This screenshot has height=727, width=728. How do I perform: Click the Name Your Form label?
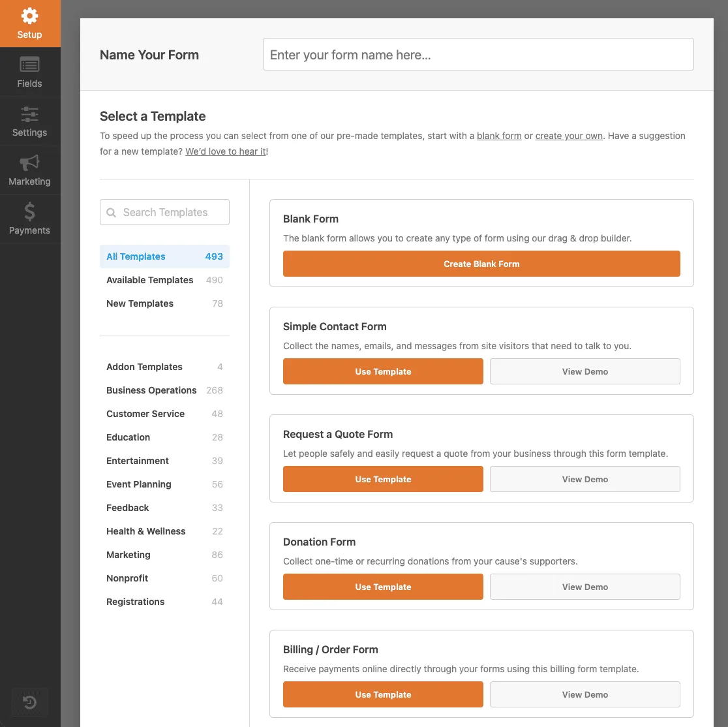tap(149, 55)
